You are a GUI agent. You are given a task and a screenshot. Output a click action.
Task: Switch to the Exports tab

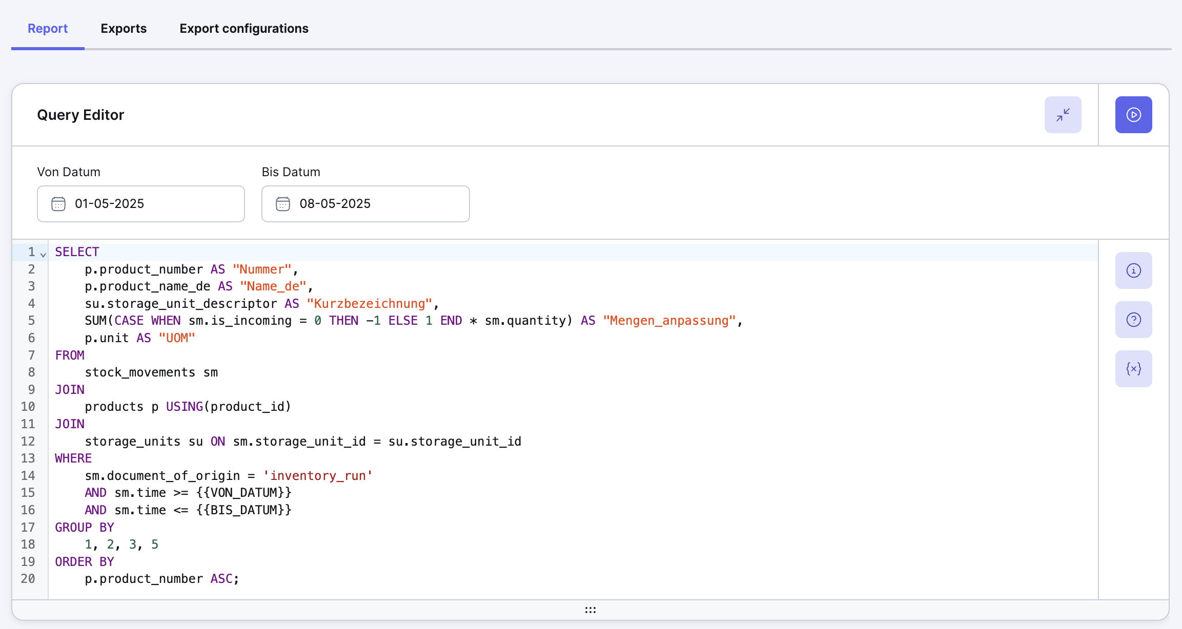124,29
